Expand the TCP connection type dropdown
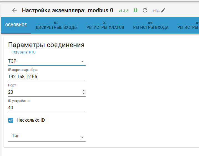The width and height of the screenshot is (199, 156). [47, 61]
